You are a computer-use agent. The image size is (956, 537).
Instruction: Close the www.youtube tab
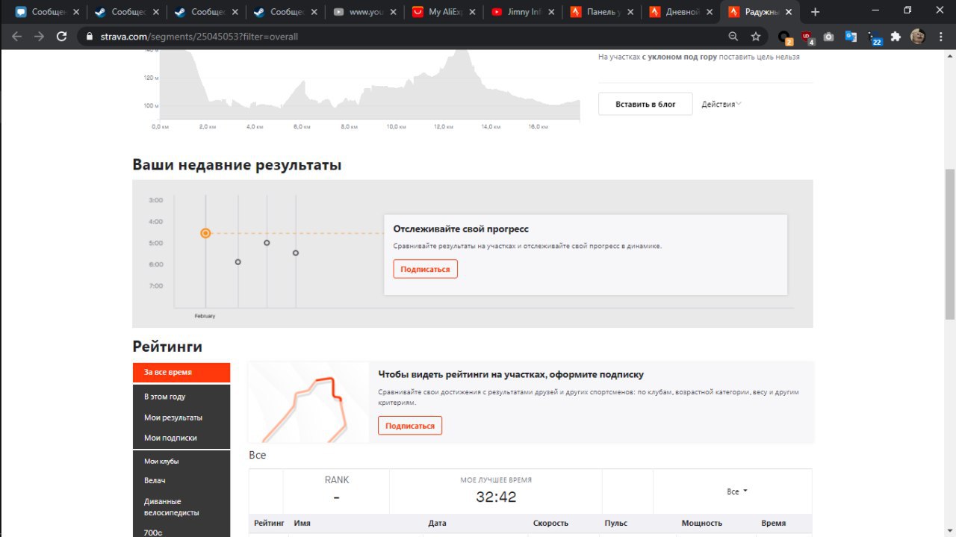(394, 12)
